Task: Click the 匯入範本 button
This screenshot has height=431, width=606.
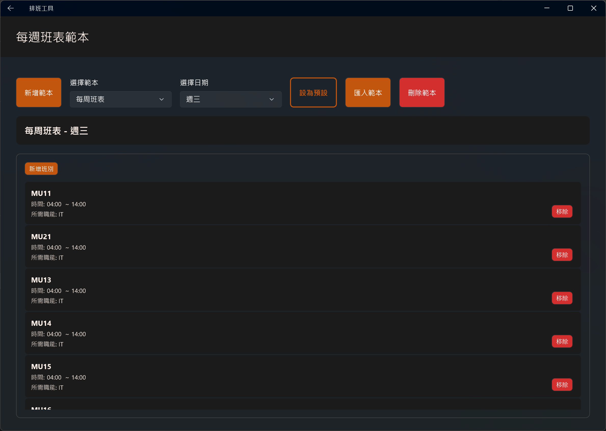Action: pyautogui.click(x=368, y=93)
